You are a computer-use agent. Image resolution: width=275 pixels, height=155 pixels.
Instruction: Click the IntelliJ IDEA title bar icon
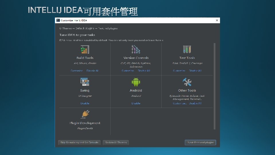click(x=58, y=20)
